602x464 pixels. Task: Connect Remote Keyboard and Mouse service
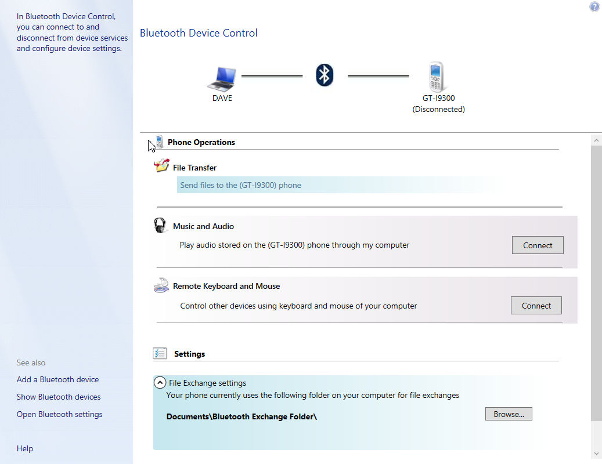pos(536,305)
